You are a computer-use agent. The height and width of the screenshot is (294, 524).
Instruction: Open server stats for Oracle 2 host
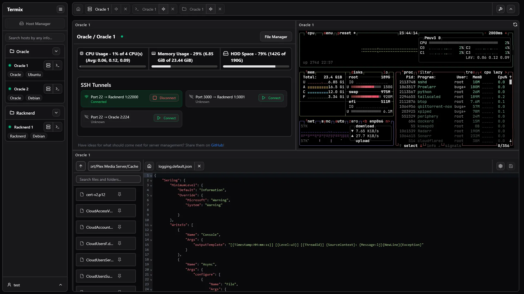pyautogui.click(x=48, y=89)
